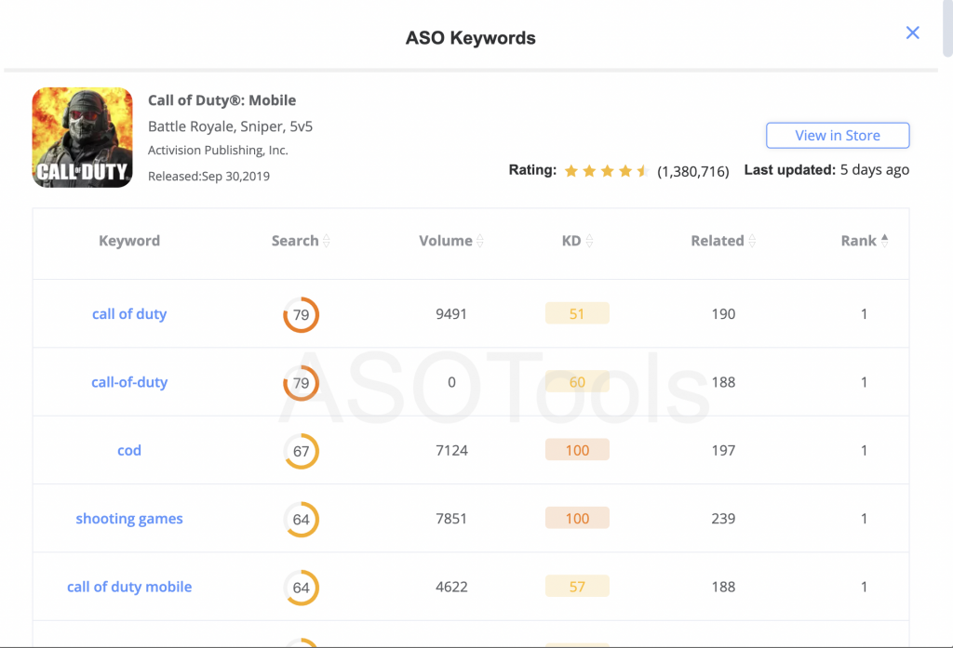The image size is (953, 648).
Task: Click volume value 7851
Action: click(x=451, y=519)
